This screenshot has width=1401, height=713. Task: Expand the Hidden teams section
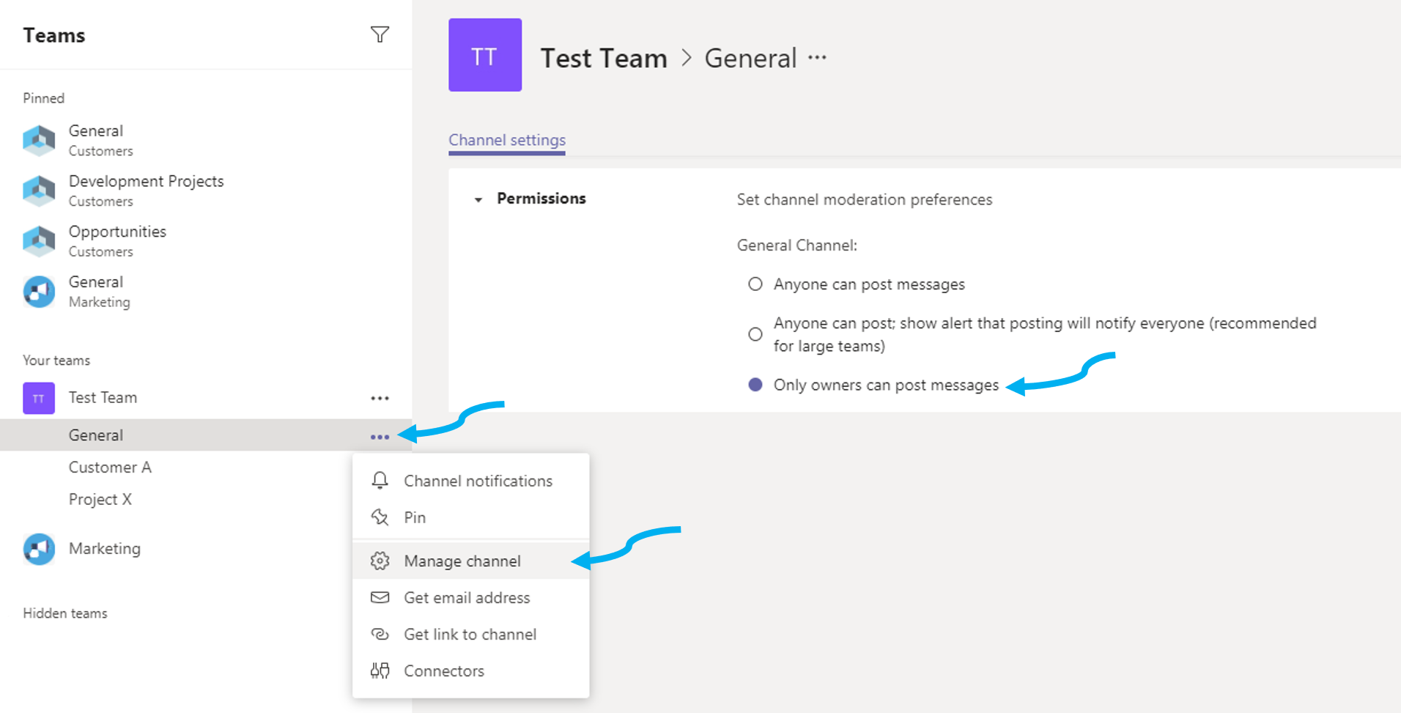(65, 613)
